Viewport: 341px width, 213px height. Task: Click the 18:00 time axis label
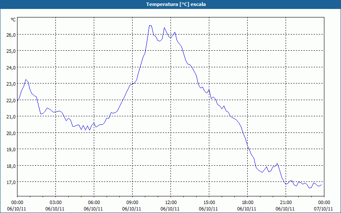(x=248, y=203)
